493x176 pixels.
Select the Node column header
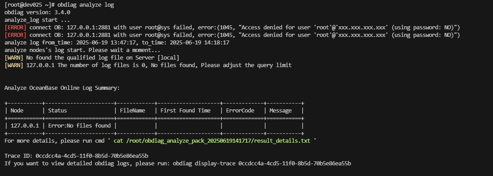17,110
